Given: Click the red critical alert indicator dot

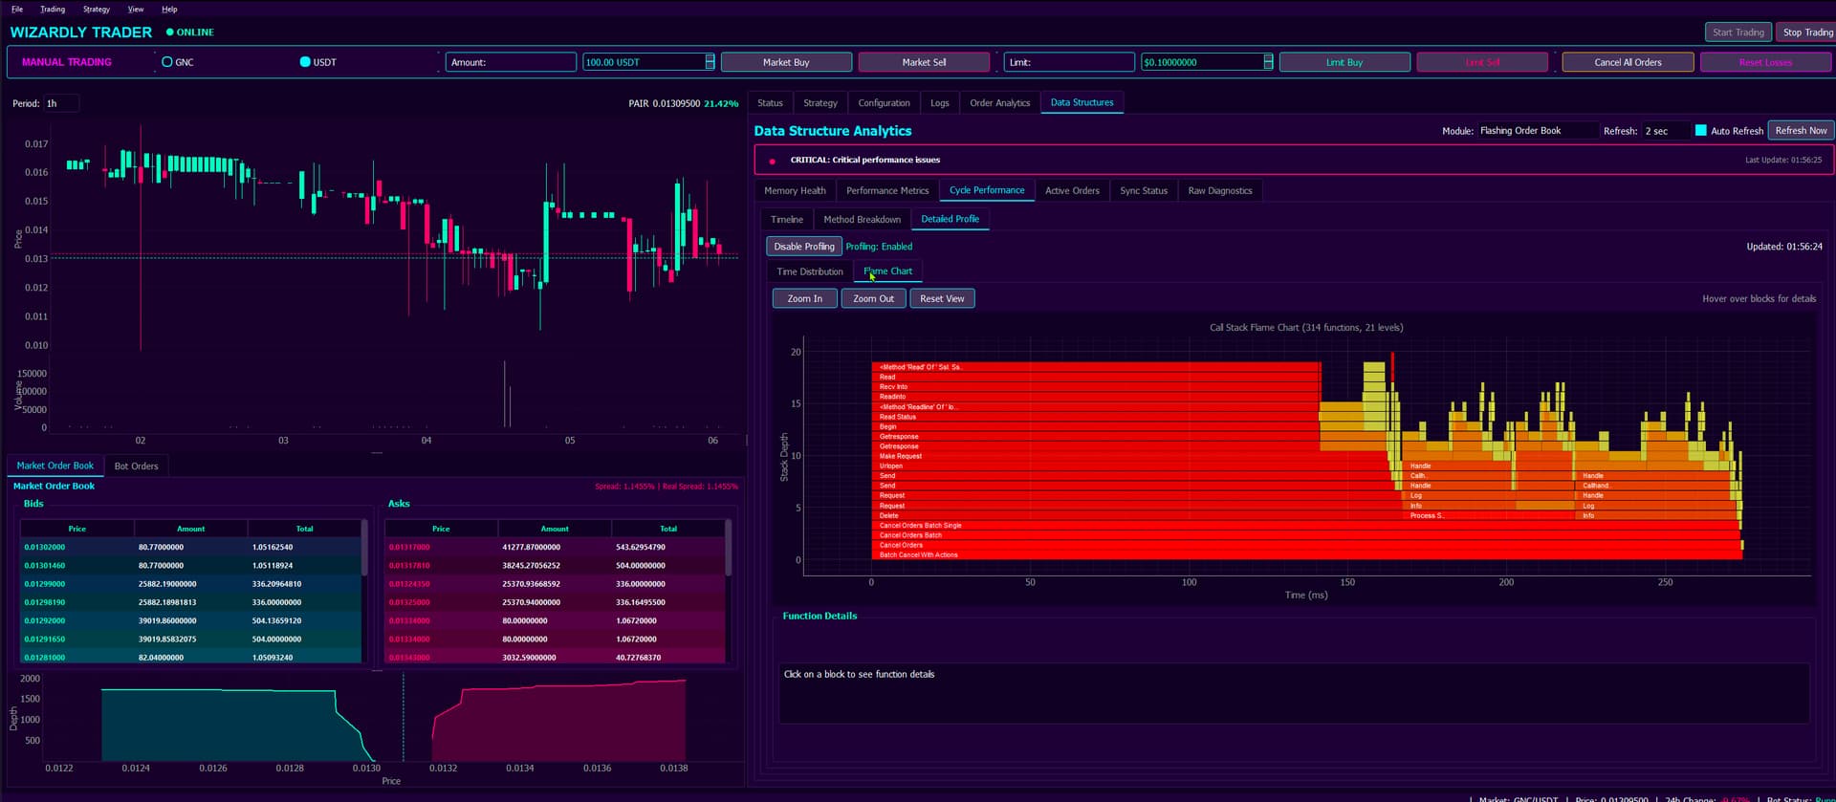Looking at the screenshot, I should pyautogui.click(x=772, y=161).
